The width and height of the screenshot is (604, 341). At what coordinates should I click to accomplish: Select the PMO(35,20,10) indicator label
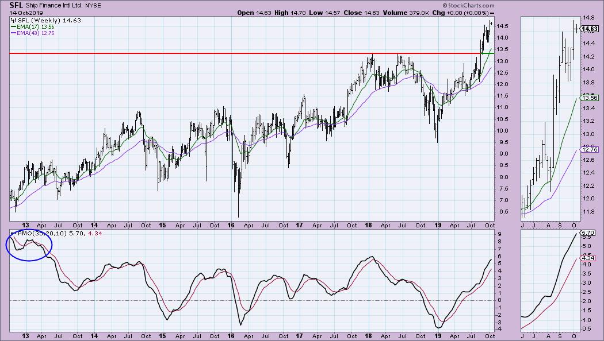pyautogui.click(x=43, y=233)
